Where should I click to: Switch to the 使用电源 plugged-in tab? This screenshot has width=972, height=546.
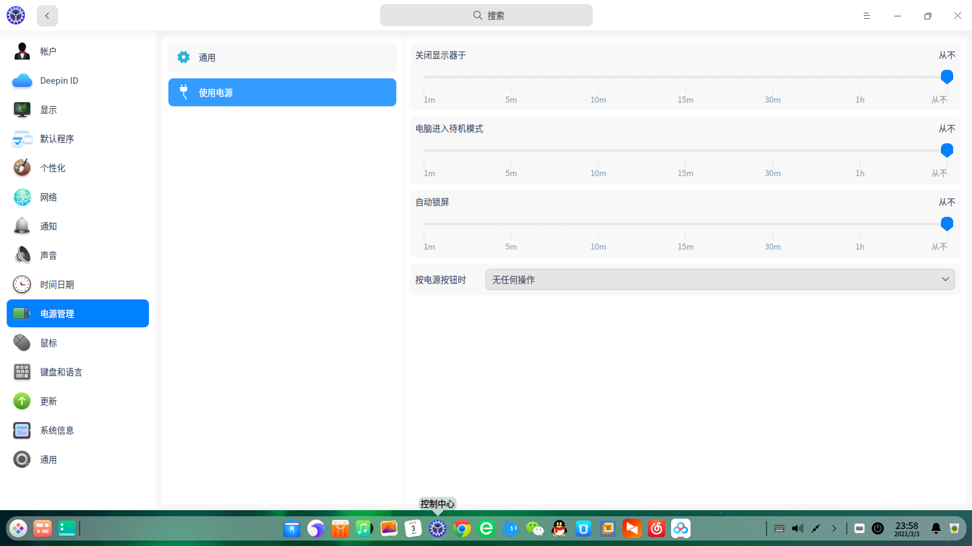282,92
